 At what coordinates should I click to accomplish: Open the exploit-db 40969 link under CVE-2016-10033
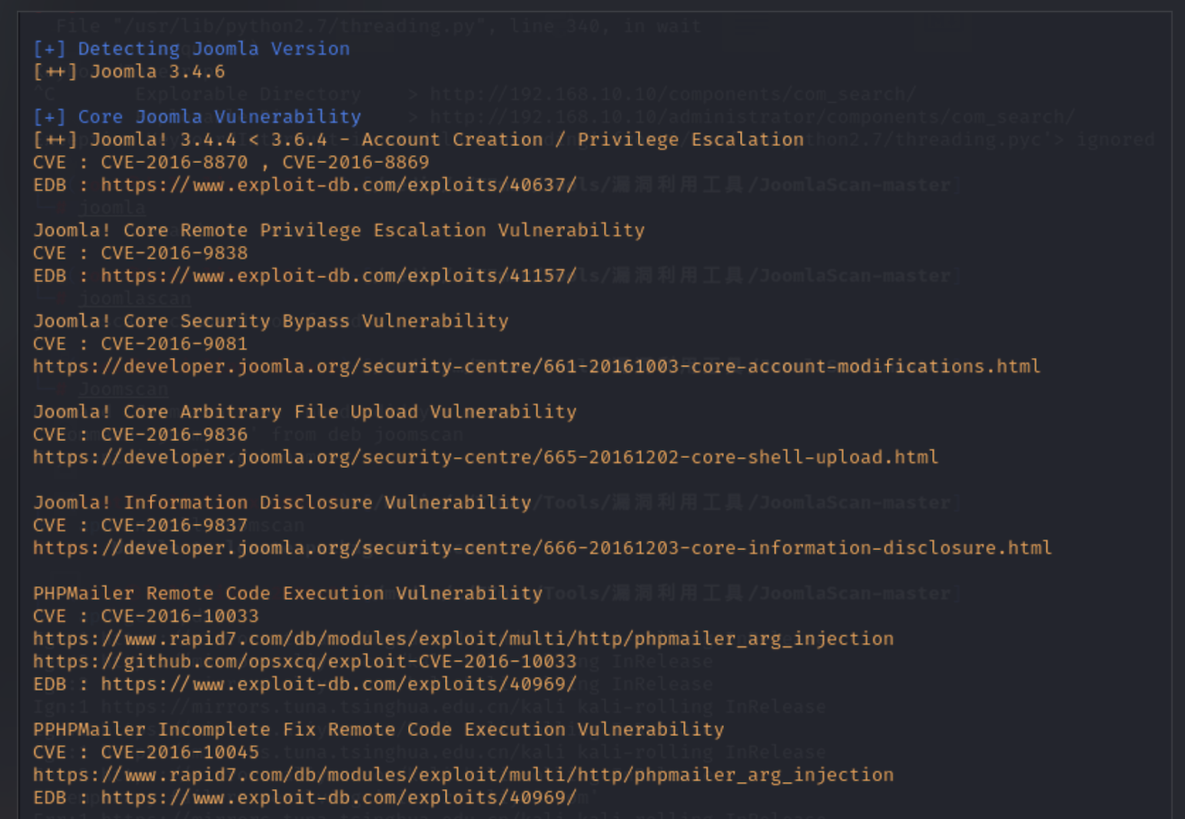[x=339, y=684]
